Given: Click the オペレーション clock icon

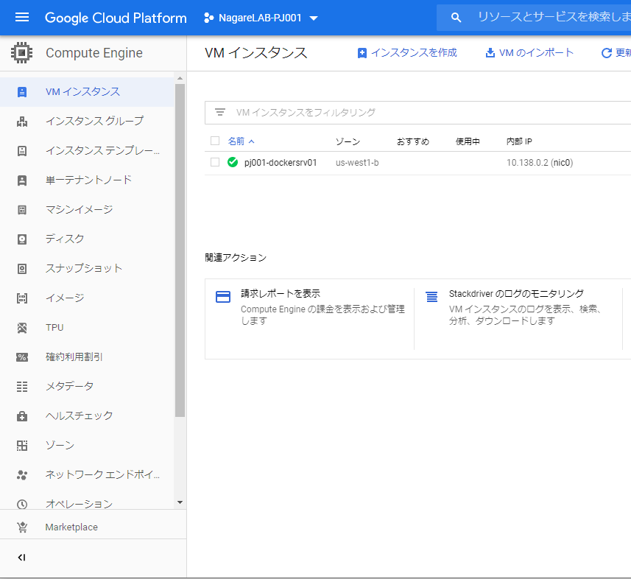Looking at the screenshot, I should click(22, 504).
